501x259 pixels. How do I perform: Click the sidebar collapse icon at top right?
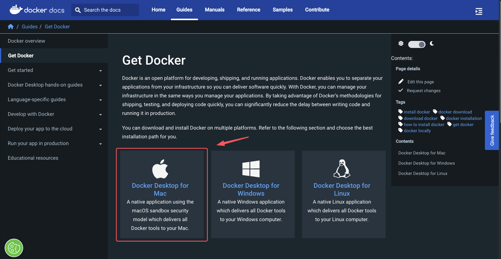point(479,11)
